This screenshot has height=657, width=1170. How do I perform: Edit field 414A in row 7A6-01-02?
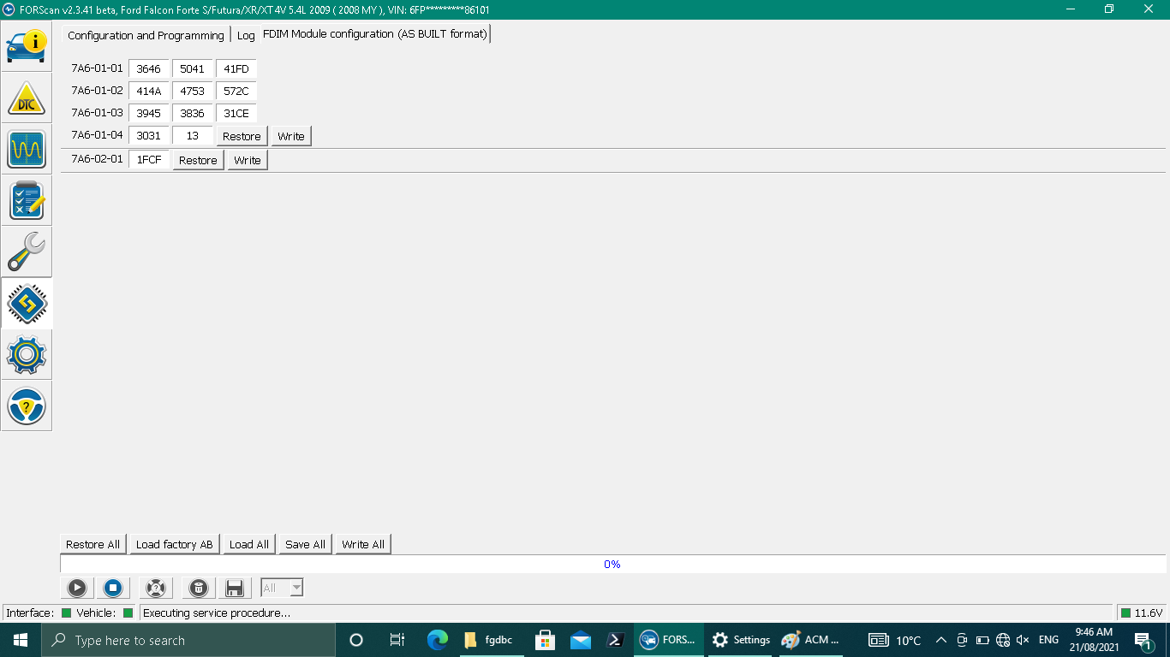click(x=149, y=91)
